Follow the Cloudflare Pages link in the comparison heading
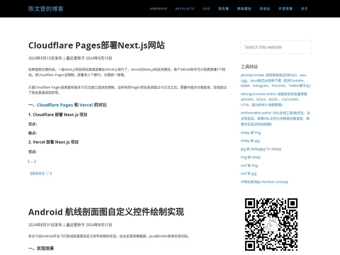 [x=55, y=105]
